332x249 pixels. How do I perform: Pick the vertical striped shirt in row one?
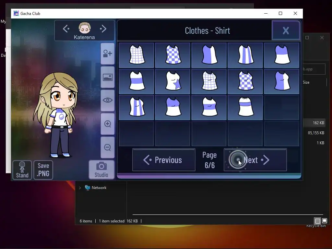click(245, 55)
